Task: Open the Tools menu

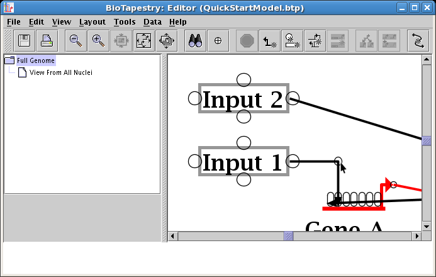Action: click(x=125, y=21)
